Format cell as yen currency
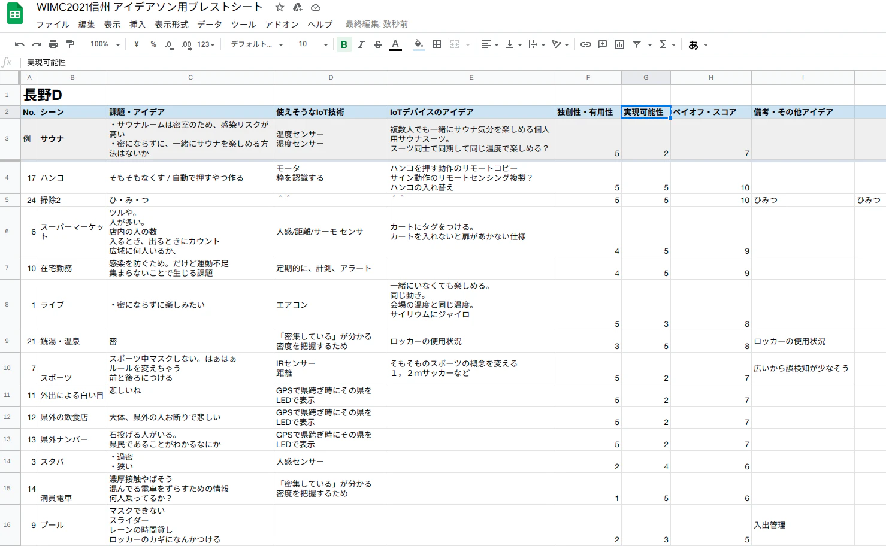This screenshot has height=546, width=886. coord(137,44)
